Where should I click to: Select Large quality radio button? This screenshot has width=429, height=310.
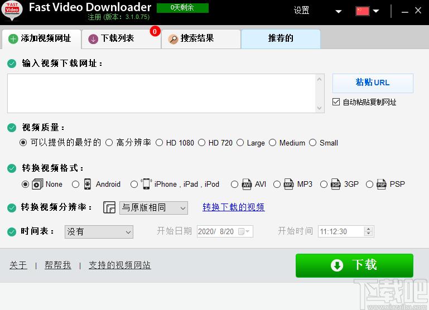point(240,143)
